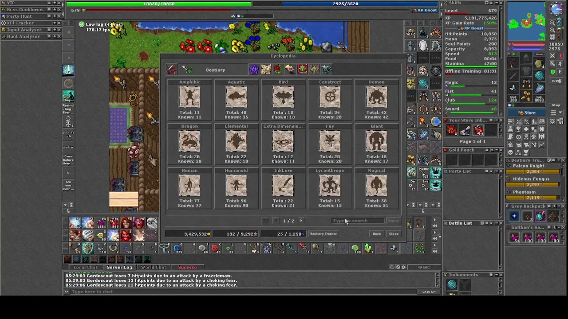Open the Amphibic creature category
The image size is (568, 319).
(189, 99)
